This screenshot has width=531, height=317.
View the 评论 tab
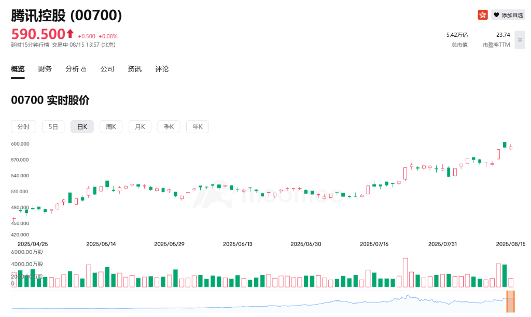pyautogui.click(x=162, y=69)
